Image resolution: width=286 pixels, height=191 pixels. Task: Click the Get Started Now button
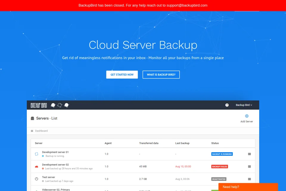pos(122,75)
